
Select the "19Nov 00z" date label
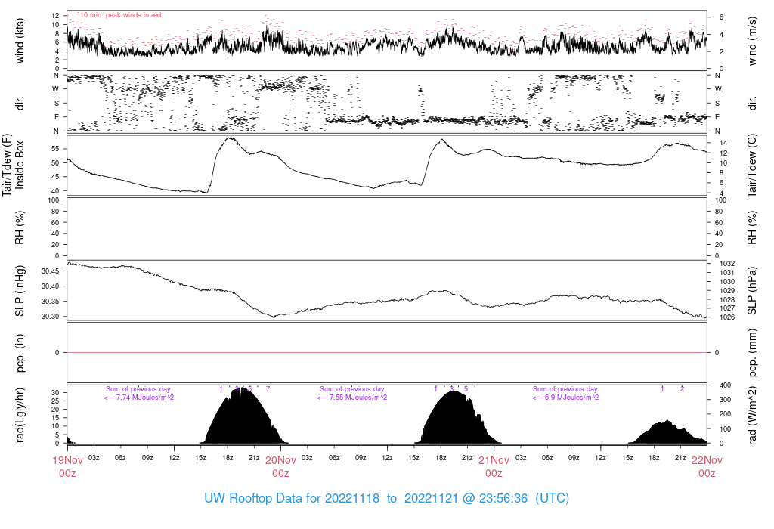tap(67, 467)
